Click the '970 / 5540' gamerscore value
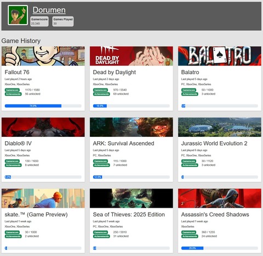263x256 pixels. pos(120,90)
